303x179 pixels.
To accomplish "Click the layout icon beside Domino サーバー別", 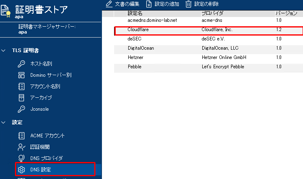I will (x=21, y=75).
